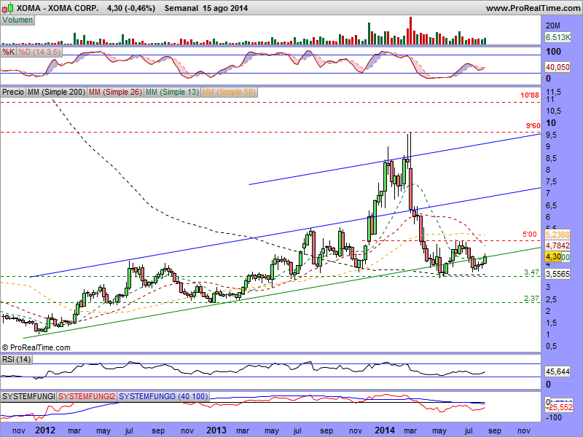Click the candlestick icon beside the XOMA title
The image size is (583, 437).
8,8
